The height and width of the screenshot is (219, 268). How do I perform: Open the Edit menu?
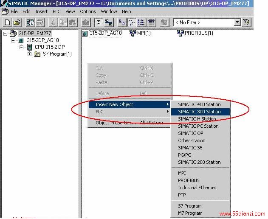(26, 11)
